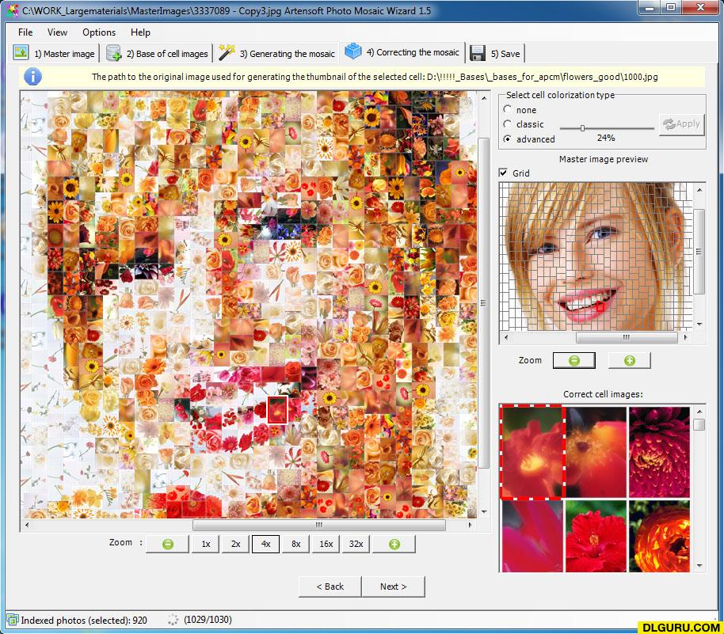Click the colorization percentage slider handle
The width and height of the screenshot is (724, 634).
click(582, 127)
